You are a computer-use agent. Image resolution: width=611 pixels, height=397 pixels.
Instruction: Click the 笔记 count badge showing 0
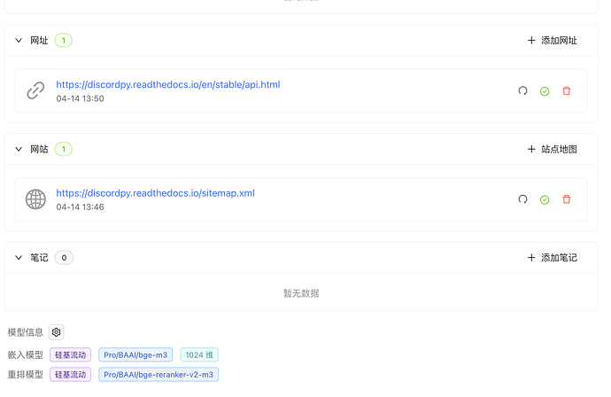pos(64,257)
